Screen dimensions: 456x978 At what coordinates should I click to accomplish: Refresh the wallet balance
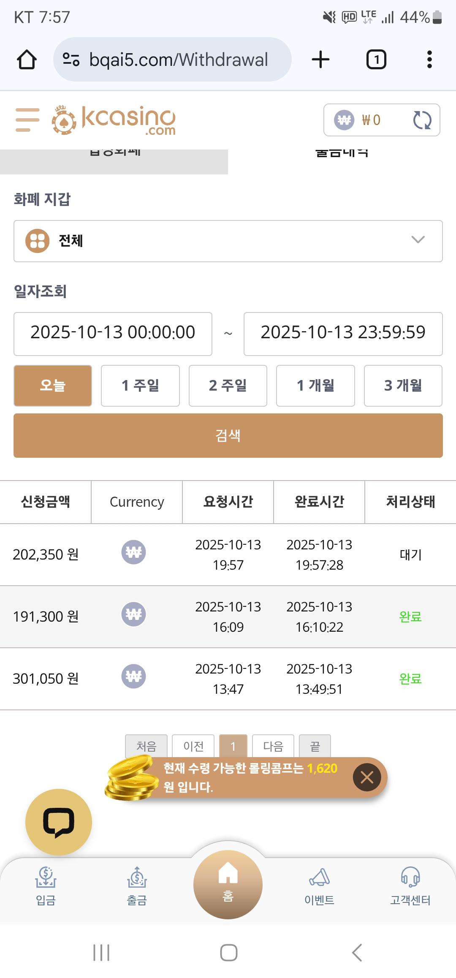[x=422, y=120]
